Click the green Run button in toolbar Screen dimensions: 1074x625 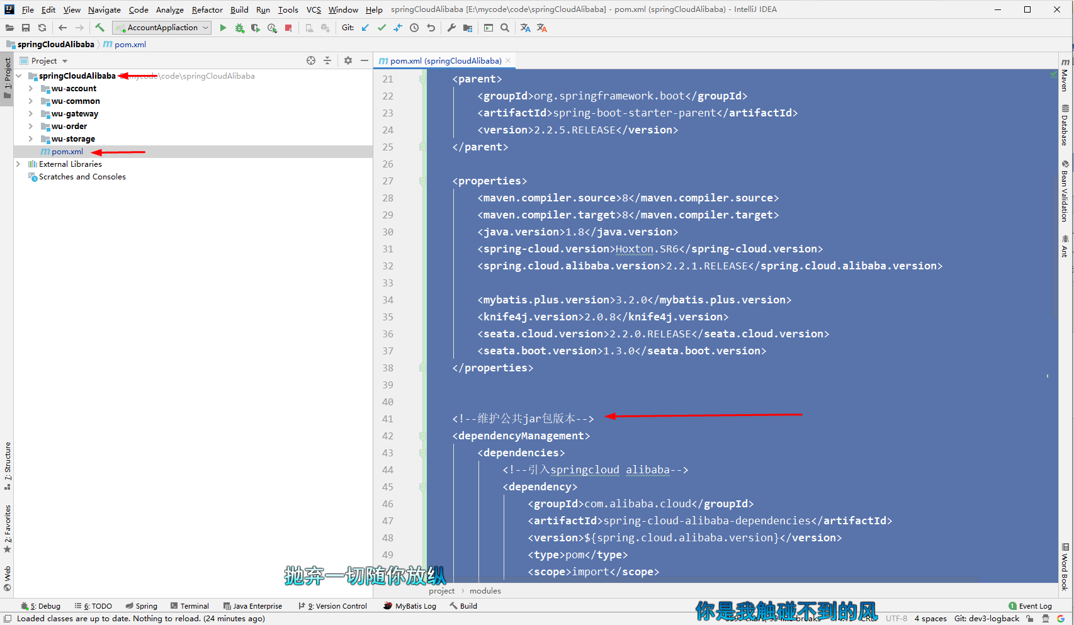223,28
